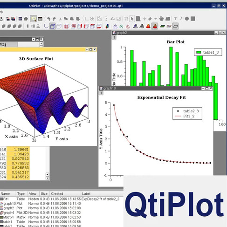Sort project explorer by Created column
Viewport: 227px width, 227px height.
65,194
